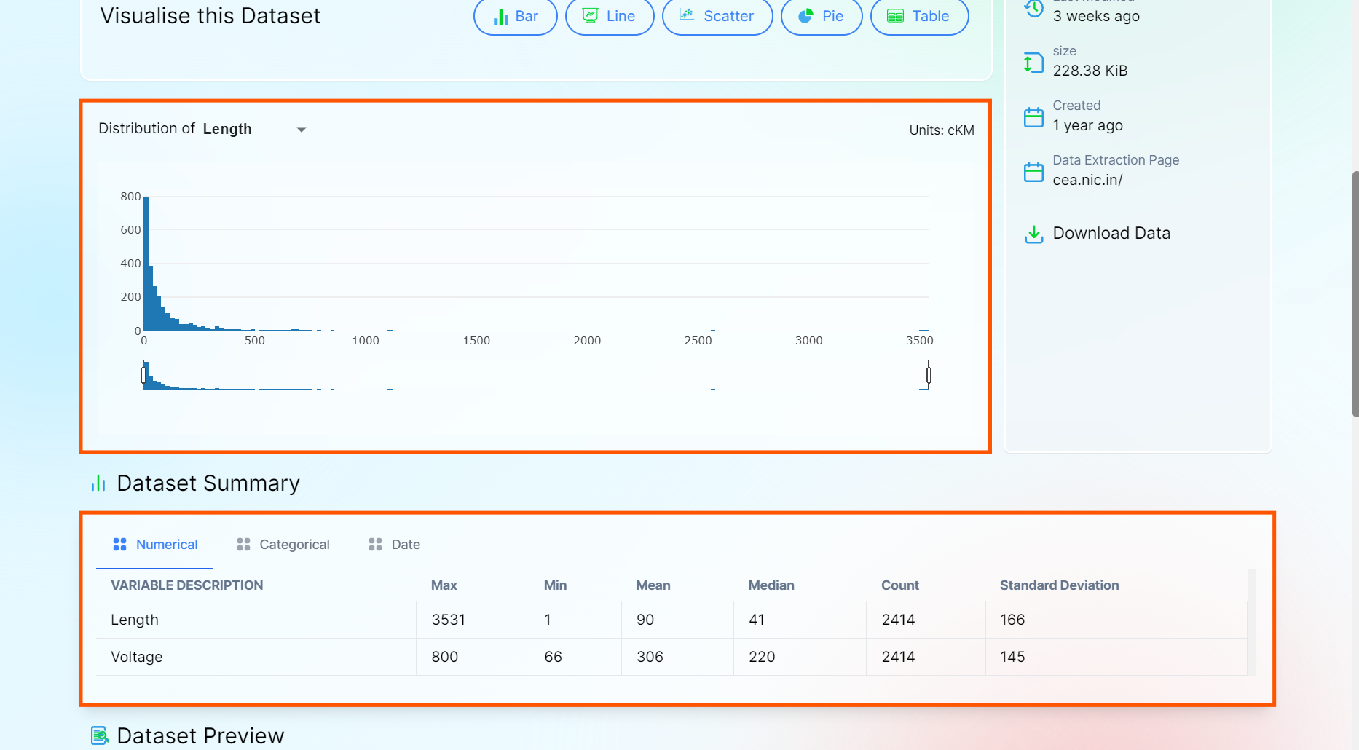The height and width of the screenshot is (750, 1359).
Task: Open the cea.nic.in source link
Action: coord(1087,180)
